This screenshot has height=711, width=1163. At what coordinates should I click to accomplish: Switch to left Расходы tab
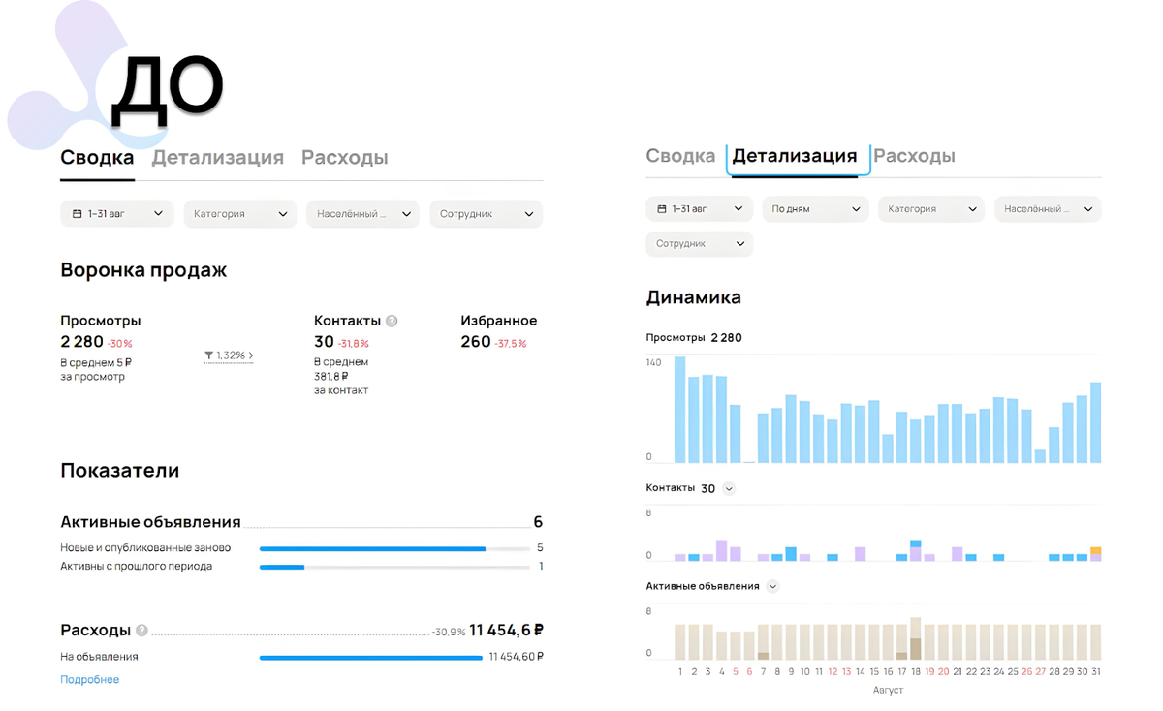point(345,158)
